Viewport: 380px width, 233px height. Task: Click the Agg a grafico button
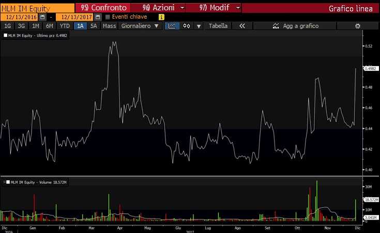tap(295, 26)
